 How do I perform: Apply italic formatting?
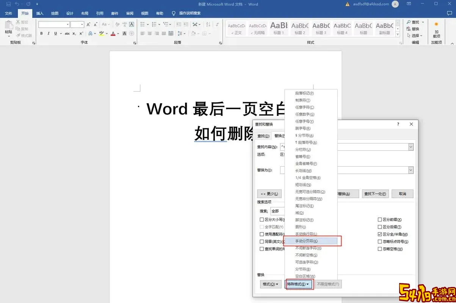pos(49,33)
